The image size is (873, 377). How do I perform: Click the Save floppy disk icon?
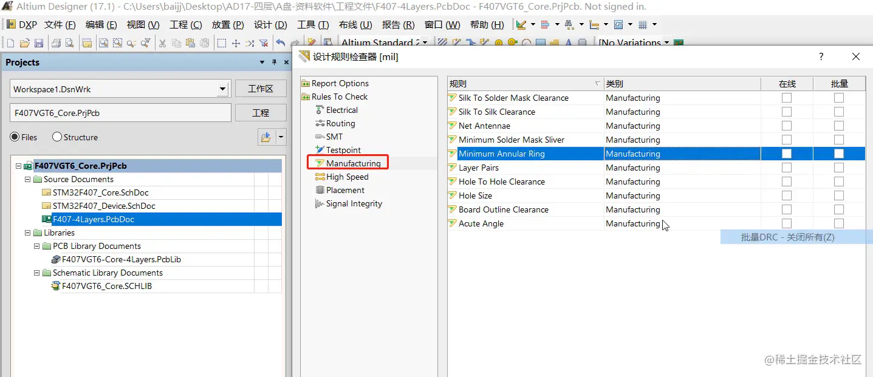[38, 43]
